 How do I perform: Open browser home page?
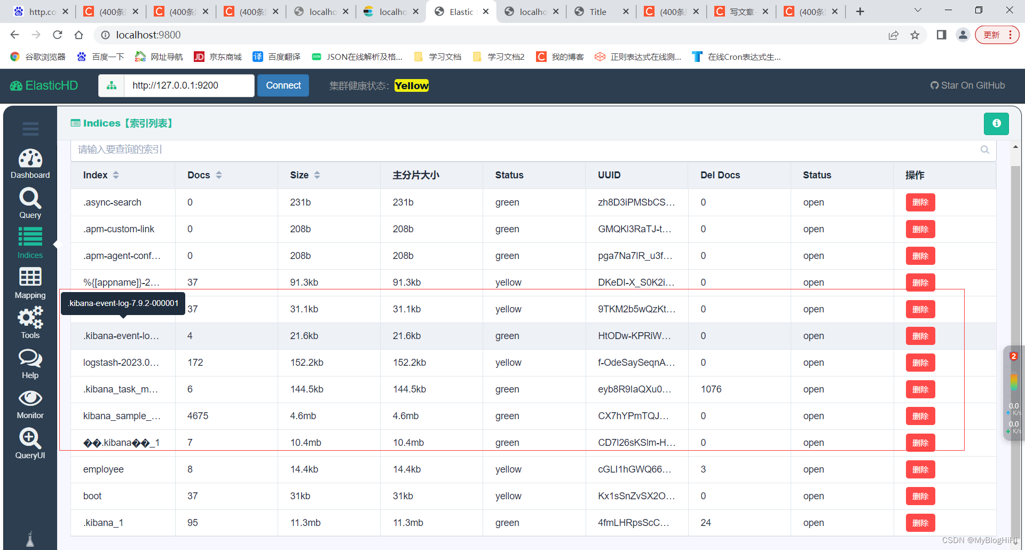point(78,35)
